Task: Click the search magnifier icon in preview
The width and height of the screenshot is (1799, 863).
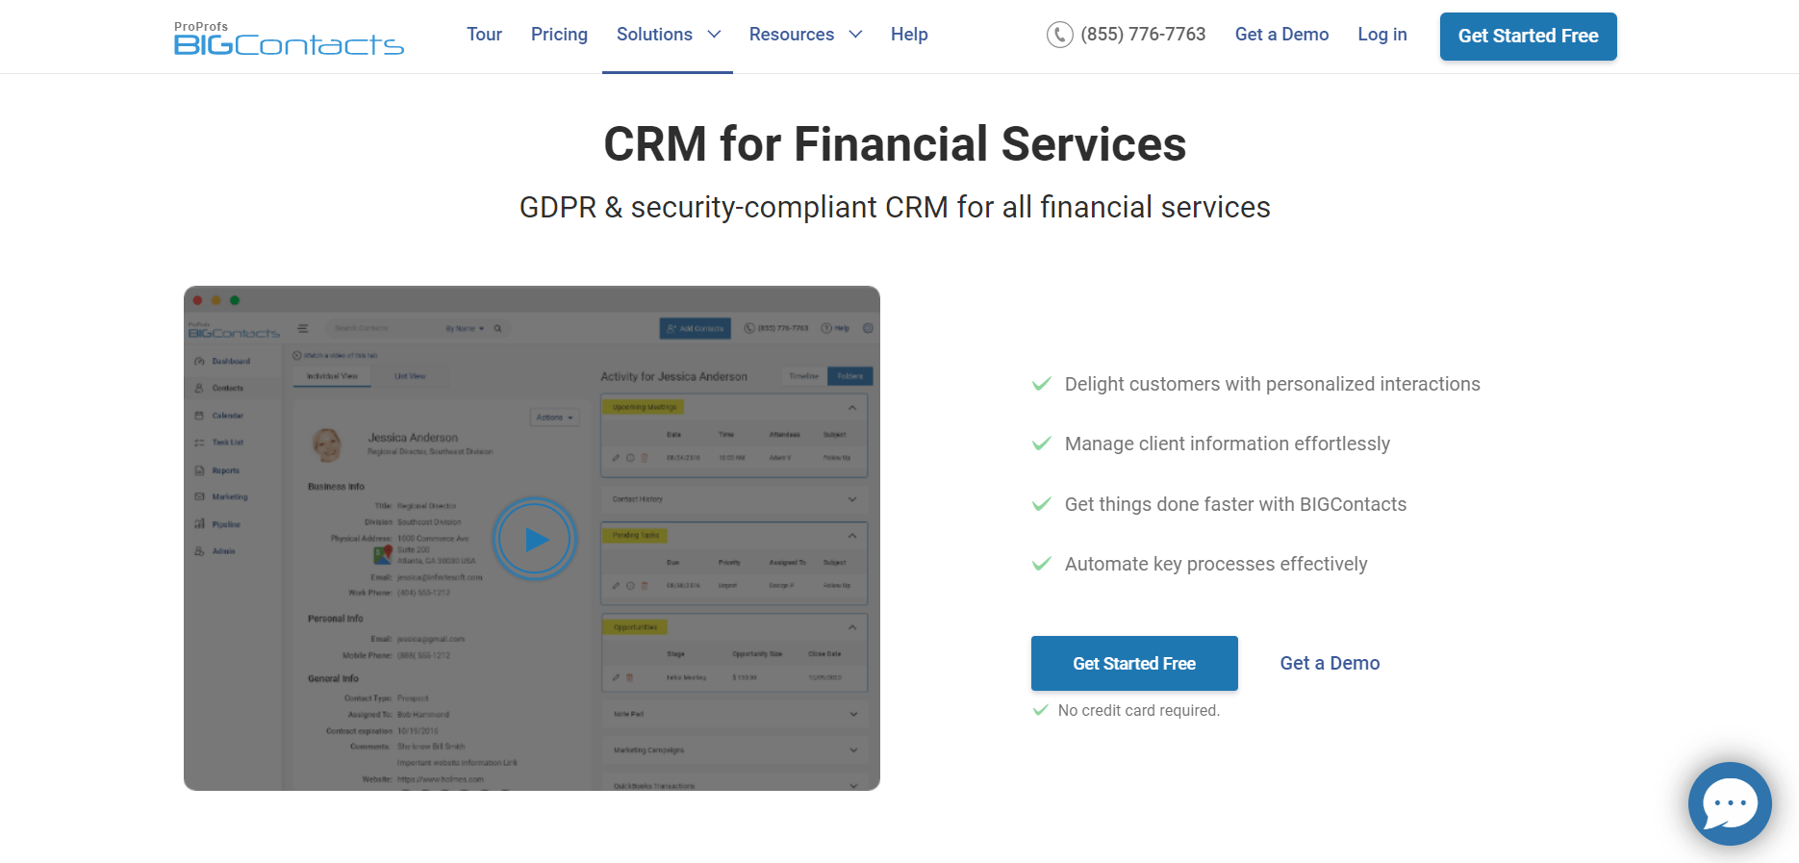Action: click(x=497, y=328)
